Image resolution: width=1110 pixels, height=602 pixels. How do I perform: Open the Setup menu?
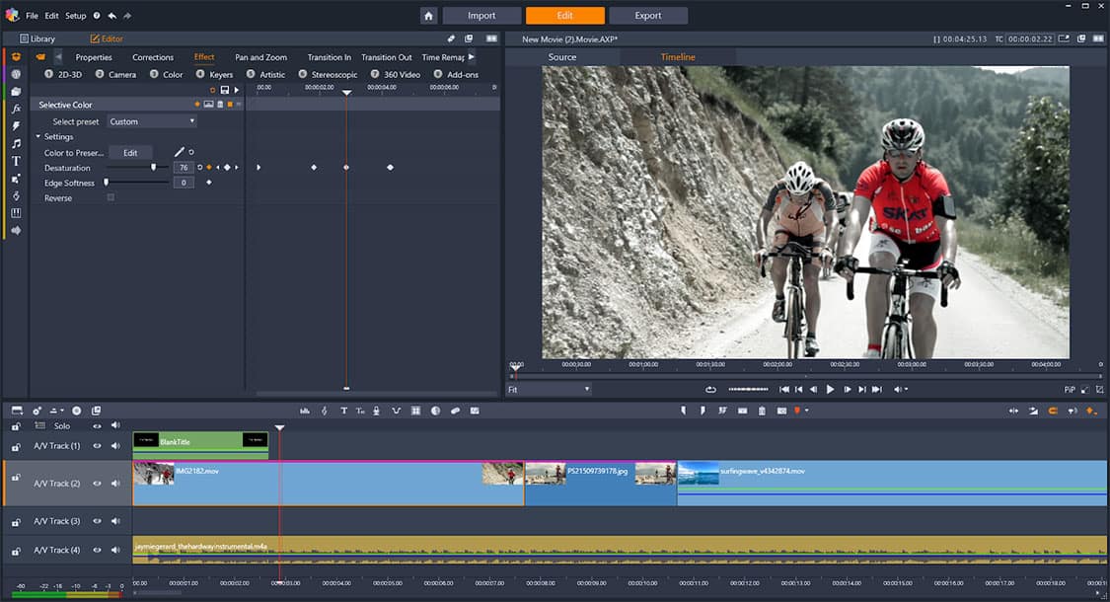[x=76, y=16]
